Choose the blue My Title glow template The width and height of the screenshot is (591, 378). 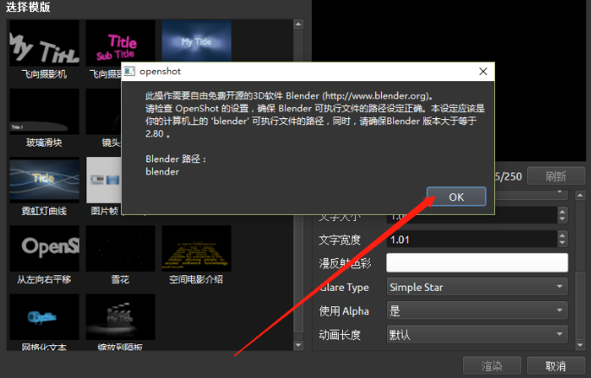(196, 41)
